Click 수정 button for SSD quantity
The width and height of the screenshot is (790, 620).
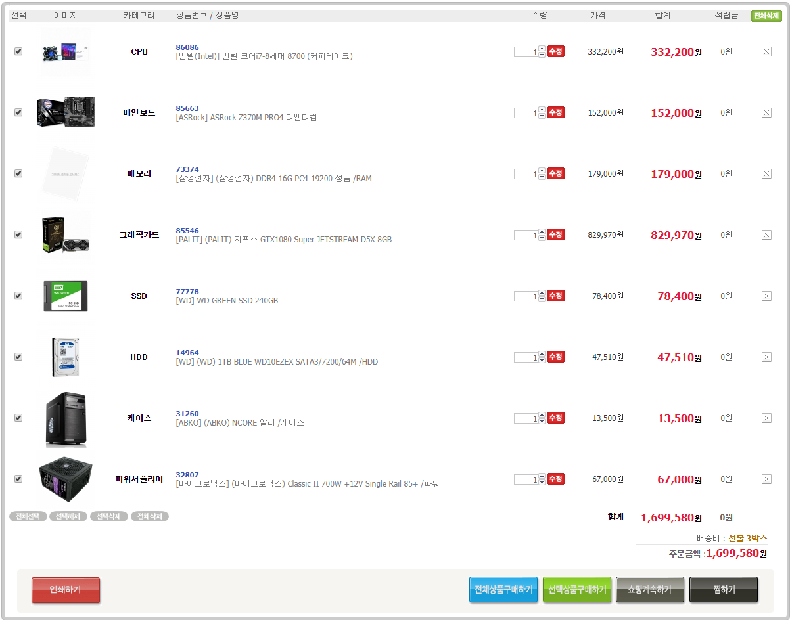[556, 296]
